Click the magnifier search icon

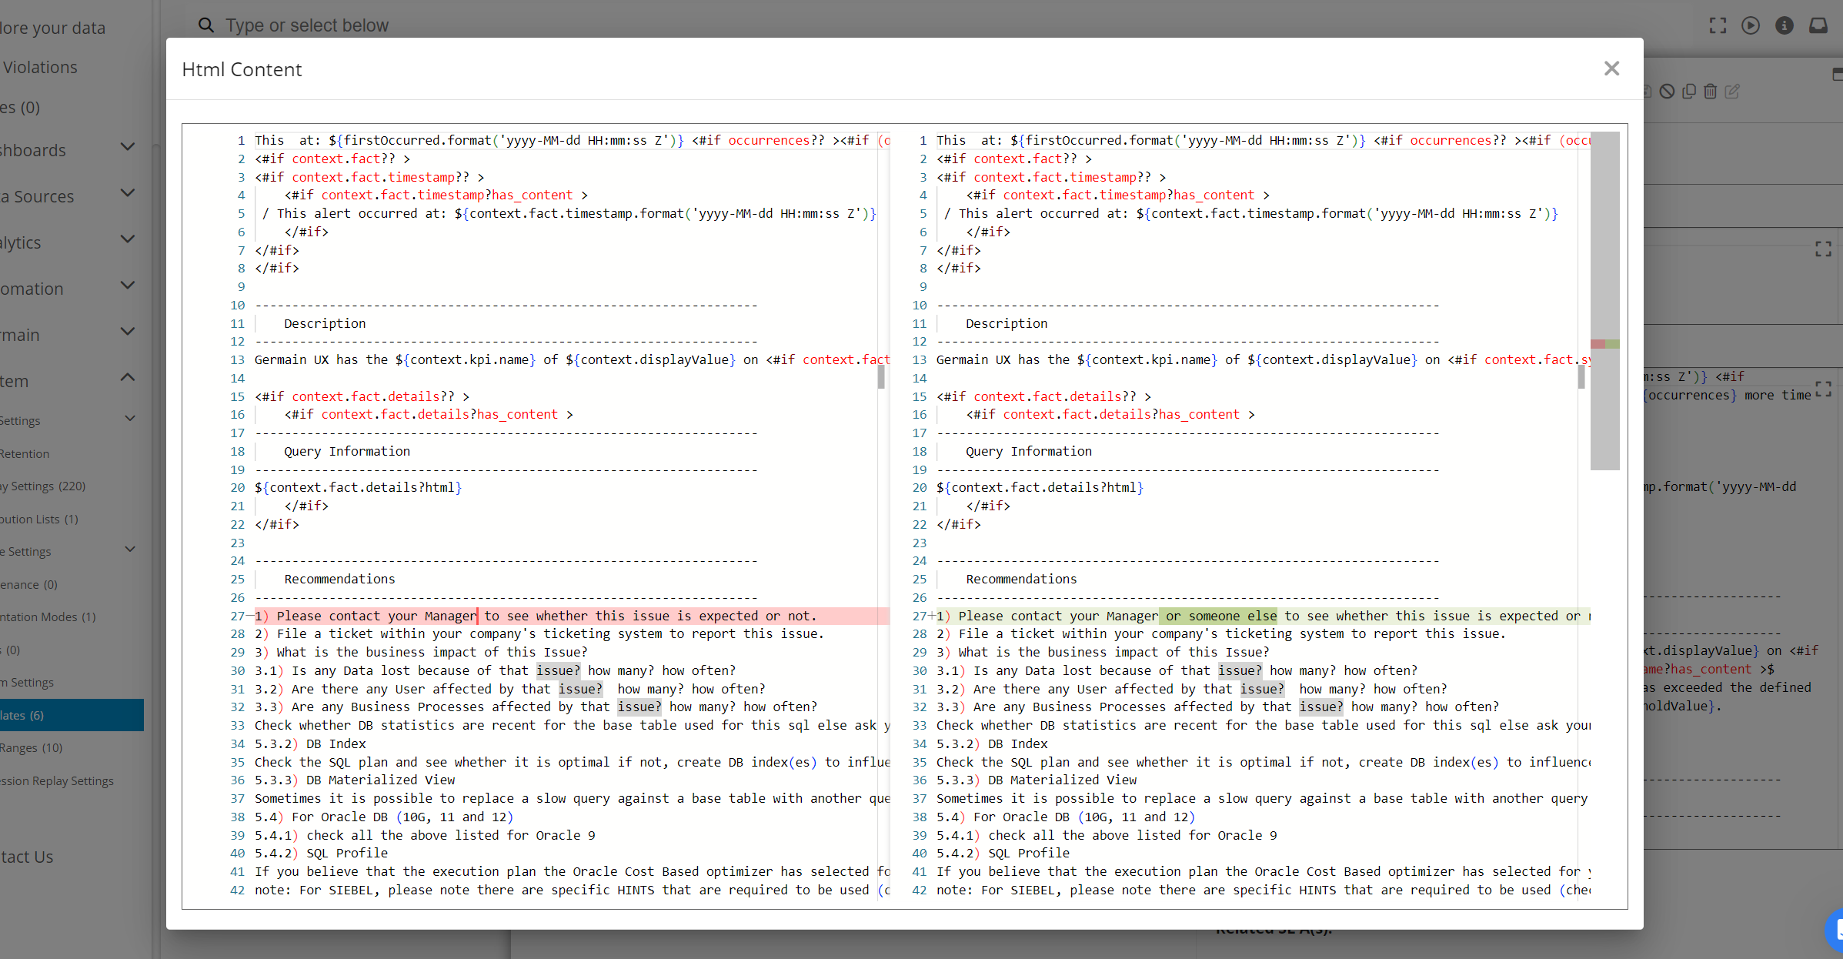click(205, 25)
